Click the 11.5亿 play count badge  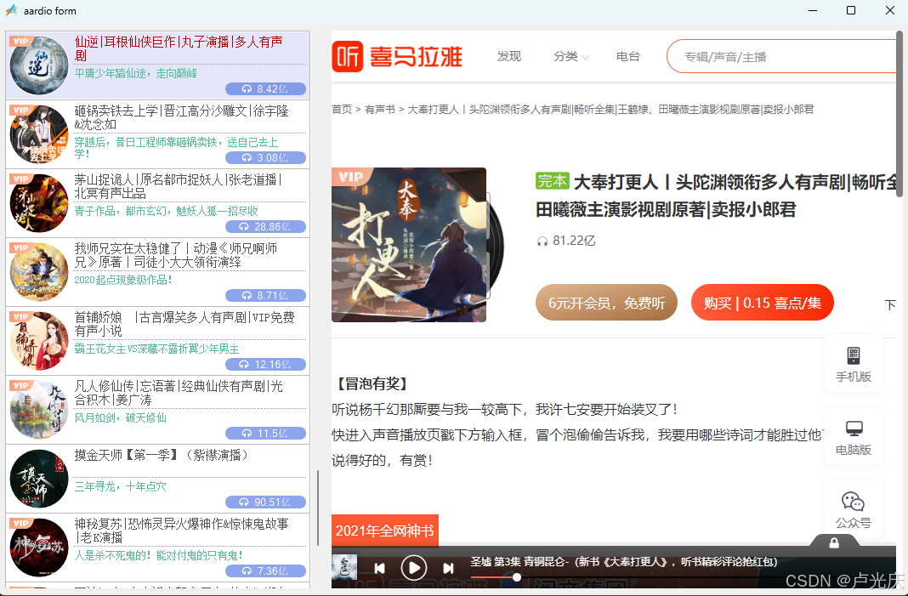click(x=266, y=434)
